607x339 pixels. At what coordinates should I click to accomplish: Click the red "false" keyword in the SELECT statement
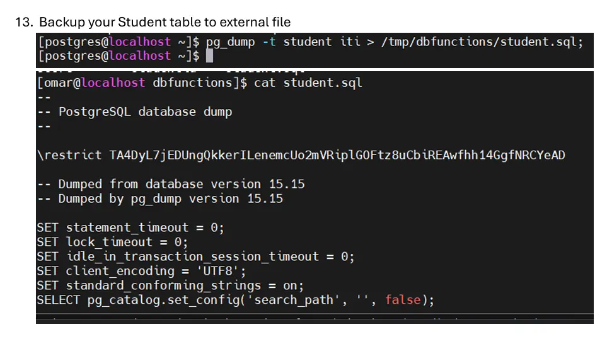click(x=403, y=300)
